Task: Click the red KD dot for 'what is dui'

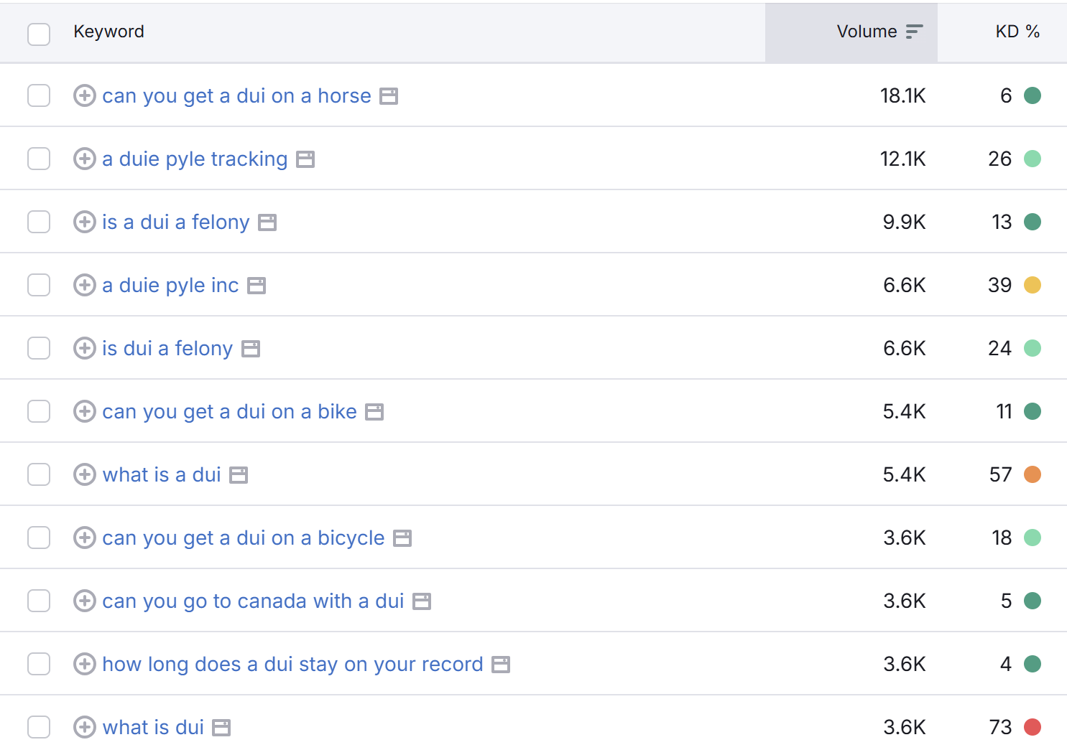Action: pos(1033,727)
